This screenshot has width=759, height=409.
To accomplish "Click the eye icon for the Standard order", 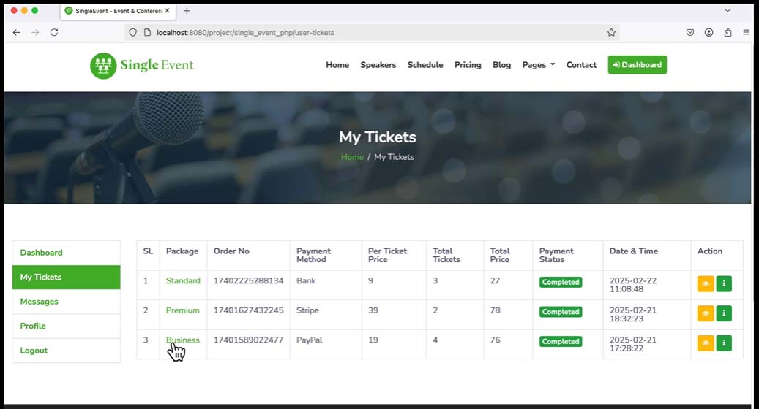I will click(705, 283).
